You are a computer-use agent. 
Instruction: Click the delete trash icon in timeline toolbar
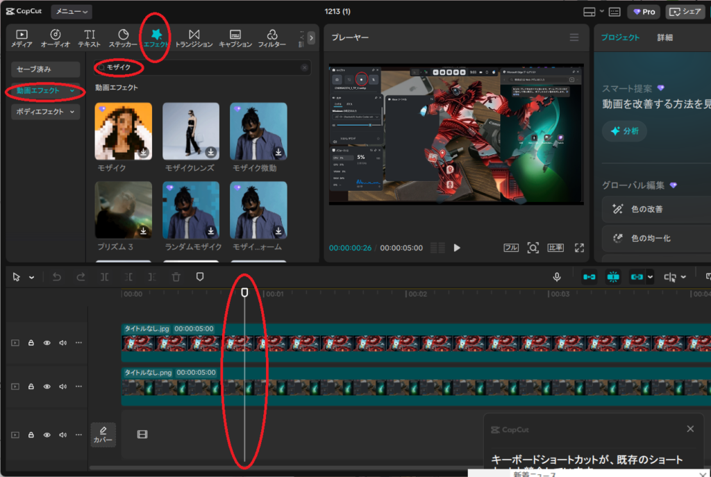point(176,277)
